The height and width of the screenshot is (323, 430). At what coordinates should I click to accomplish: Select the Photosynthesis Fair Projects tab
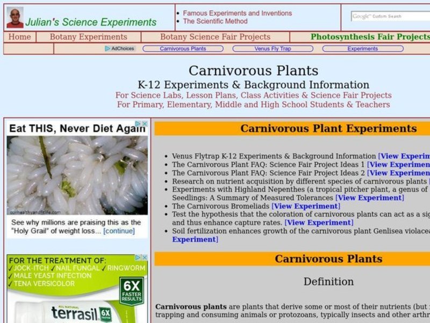369,37
